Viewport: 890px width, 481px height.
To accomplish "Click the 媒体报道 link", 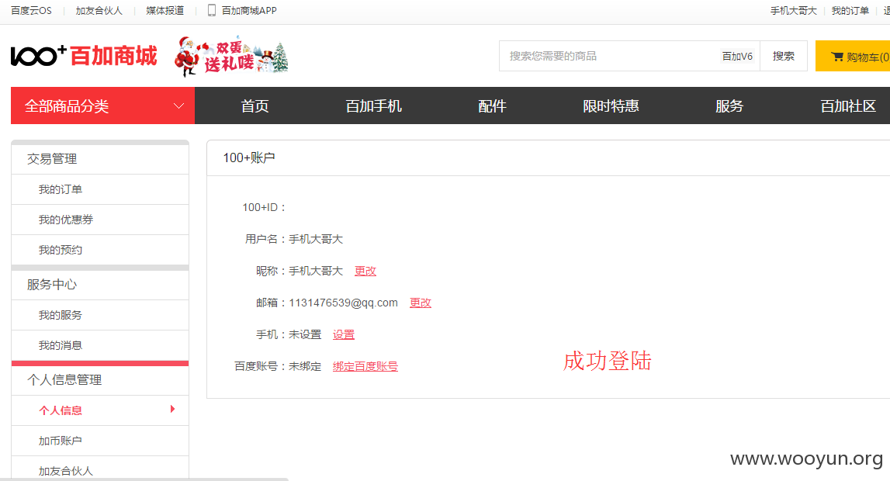I will [164, 11].
